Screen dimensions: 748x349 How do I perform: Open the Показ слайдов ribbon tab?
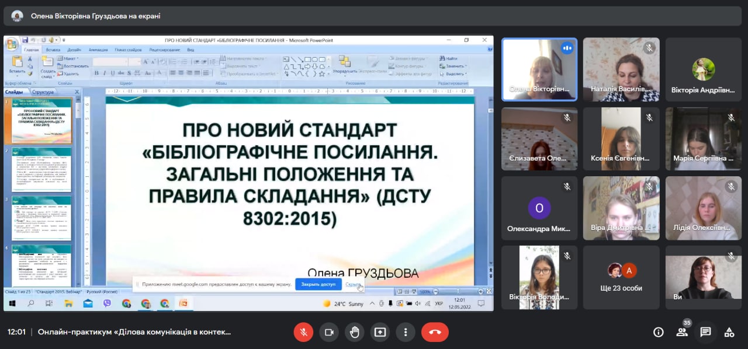click(x=128, y=50)
